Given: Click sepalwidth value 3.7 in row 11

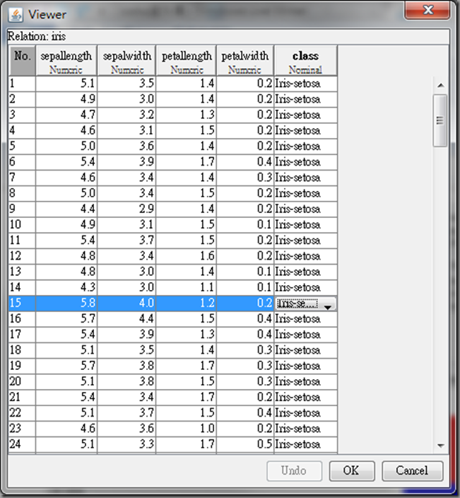Looking at the screenshot, I should (x=126, y=240).
